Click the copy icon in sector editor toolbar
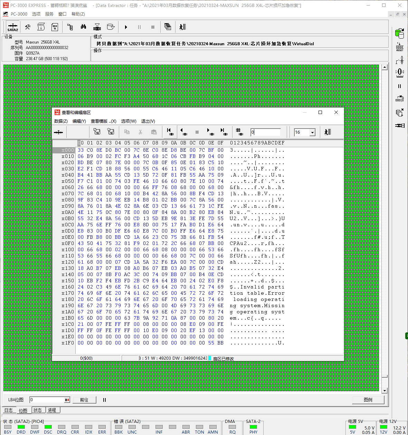This screenshot has height=435, width=408. (x=127, y=132)
